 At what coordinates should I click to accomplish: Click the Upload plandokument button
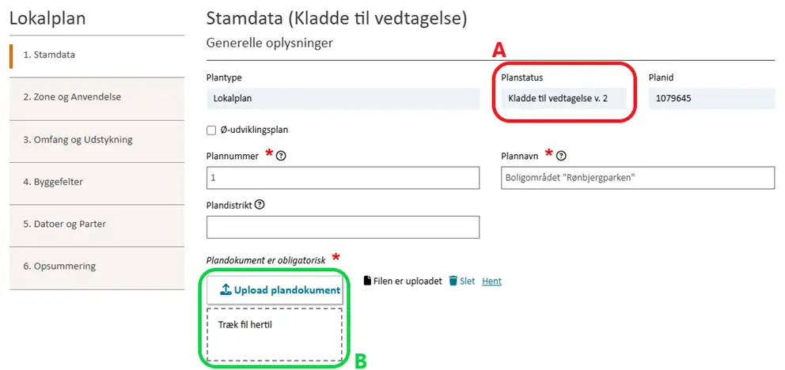[x=275, y=290]
